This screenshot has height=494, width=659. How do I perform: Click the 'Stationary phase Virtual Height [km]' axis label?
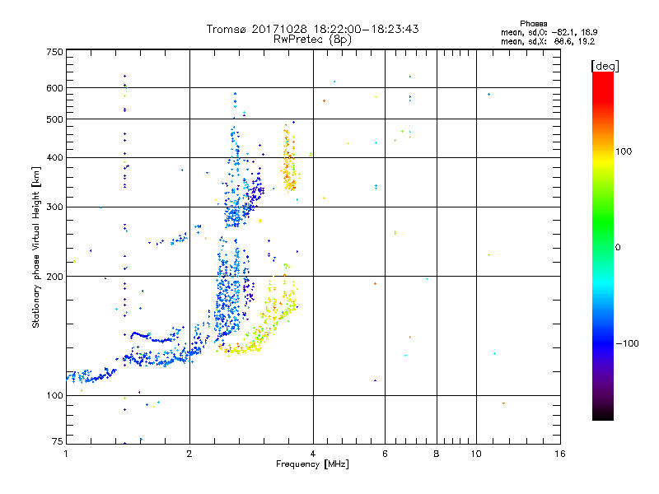pyautogui.click(x=36, y=247)
